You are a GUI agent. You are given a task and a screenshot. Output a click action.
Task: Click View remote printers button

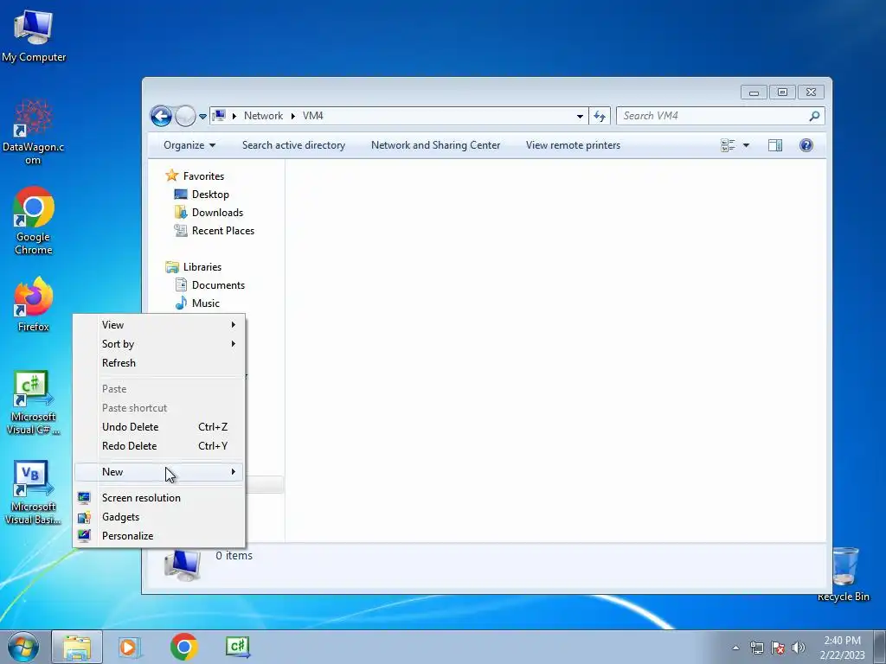(573, 145)
